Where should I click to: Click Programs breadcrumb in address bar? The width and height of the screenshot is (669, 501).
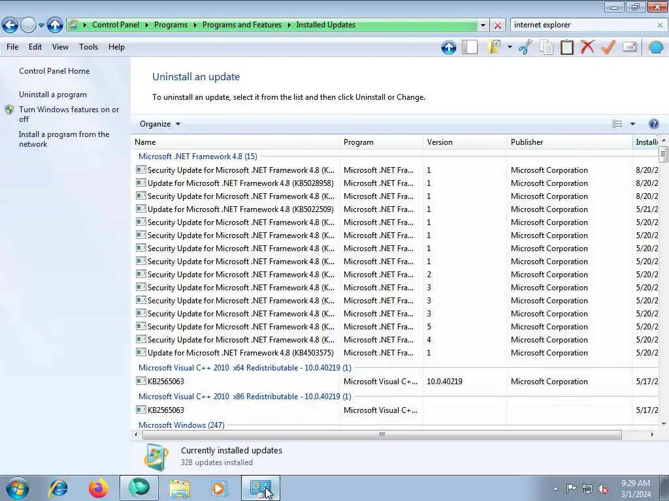[x=171, y=25]
